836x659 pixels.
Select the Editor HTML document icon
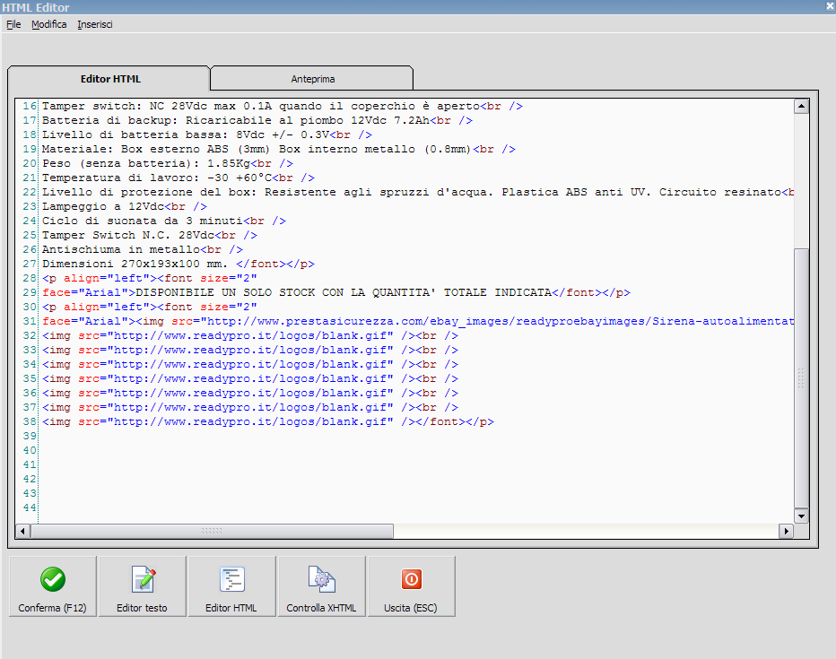click(x=231, y=579)
